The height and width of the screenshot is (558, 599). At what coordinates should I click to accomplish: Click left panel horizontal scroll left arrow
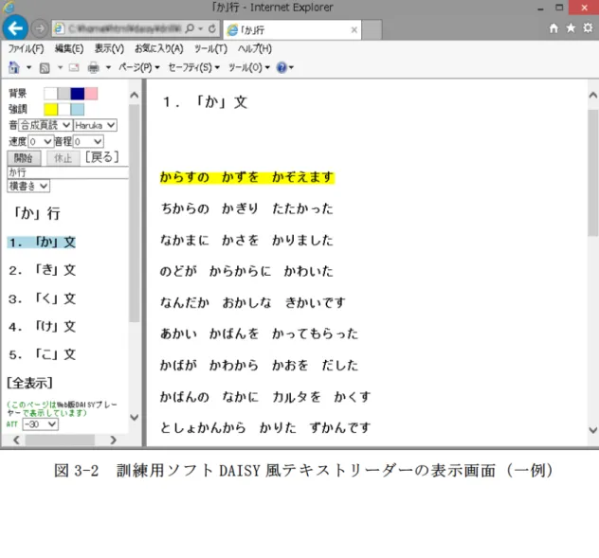pyautogui.click(x=16, y=440)
